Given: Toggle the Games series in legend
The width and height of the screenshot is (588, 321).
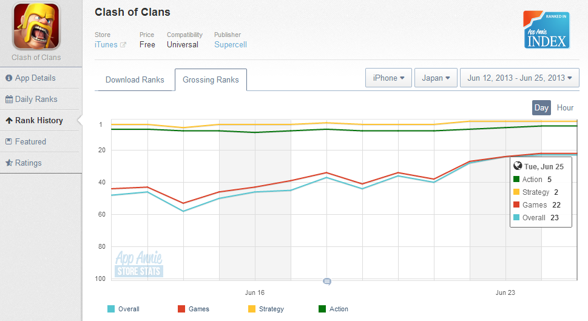Looking at the screenshot, I should 194,309.
